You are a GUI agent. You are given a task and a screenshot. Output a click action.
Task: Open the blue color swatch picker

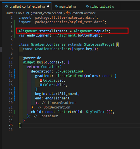click(41, 85)
